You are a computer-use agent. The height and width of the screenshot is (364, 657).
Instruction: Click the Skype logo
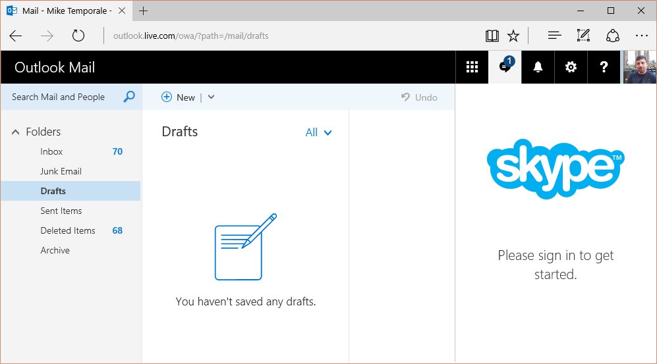556,169
